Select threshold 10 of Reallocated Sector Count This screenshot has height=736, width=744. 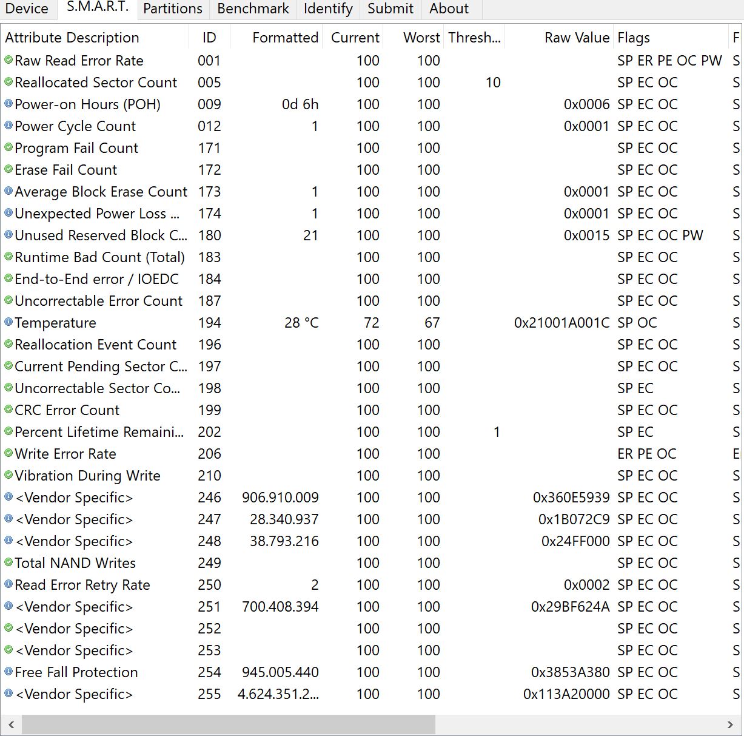pos(493,83)
